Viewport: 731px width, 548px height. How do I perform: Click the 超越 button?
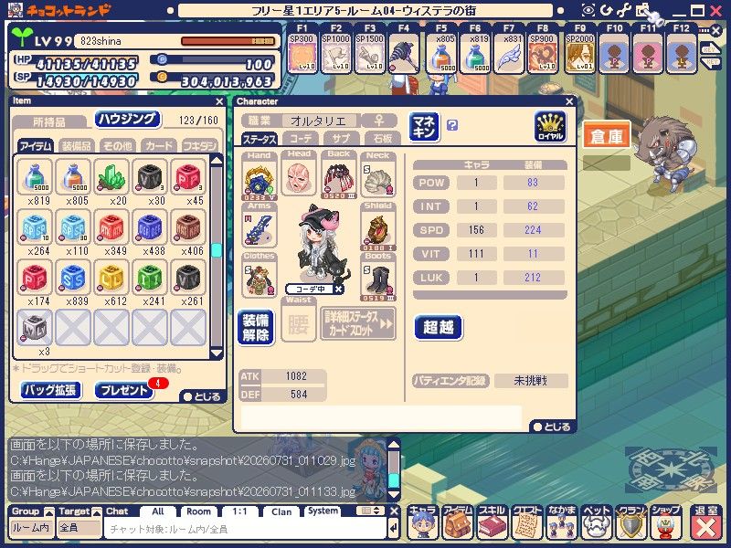pos(438,327)
